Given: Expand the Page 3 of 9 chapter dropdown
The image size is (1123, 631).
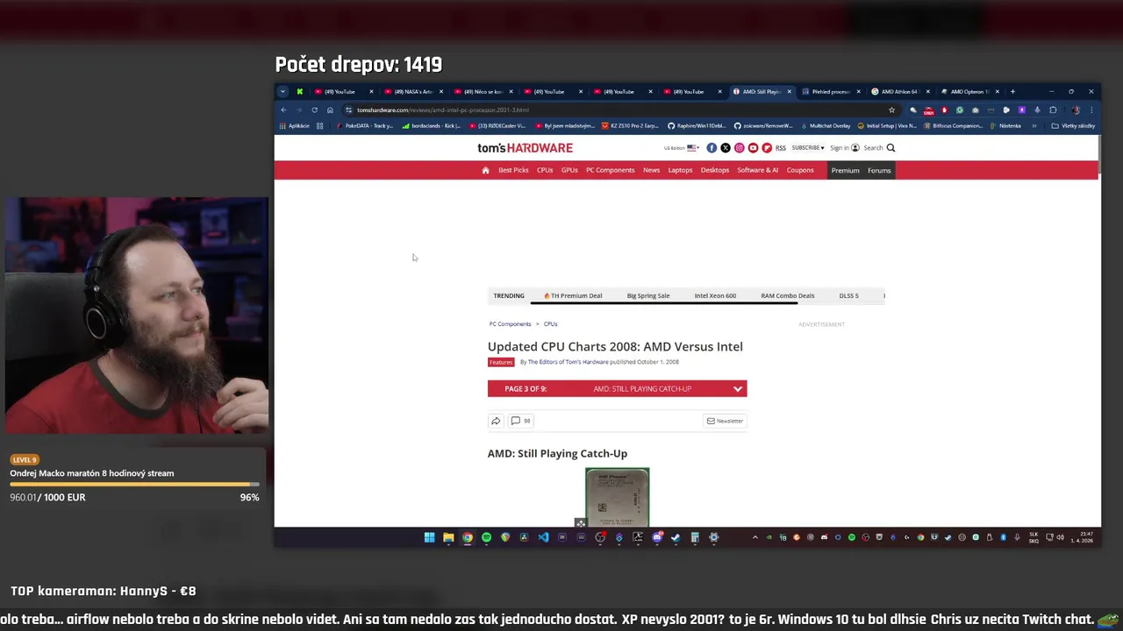Looking at the screenshot, I should coord(617,388).
